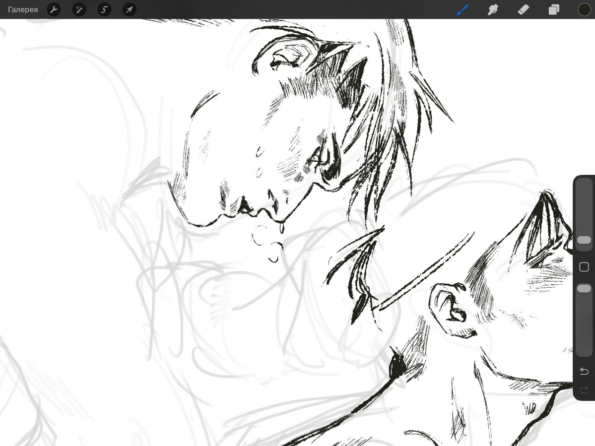The height and width of the screenshot is (446, 595).
Task: Open the Actions wrench menu
Action: [54, 9]
